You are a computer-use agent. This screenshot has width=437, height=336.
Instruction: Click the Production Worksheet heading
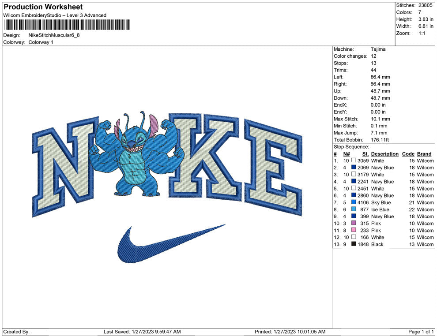[x=43, y=7]
